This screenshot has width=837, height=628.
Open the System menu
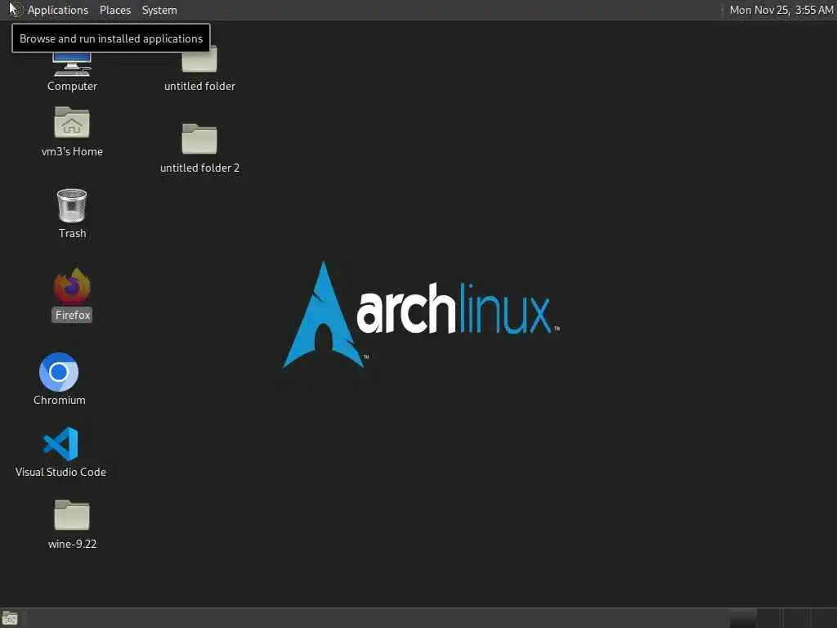[x=159, y=10]
